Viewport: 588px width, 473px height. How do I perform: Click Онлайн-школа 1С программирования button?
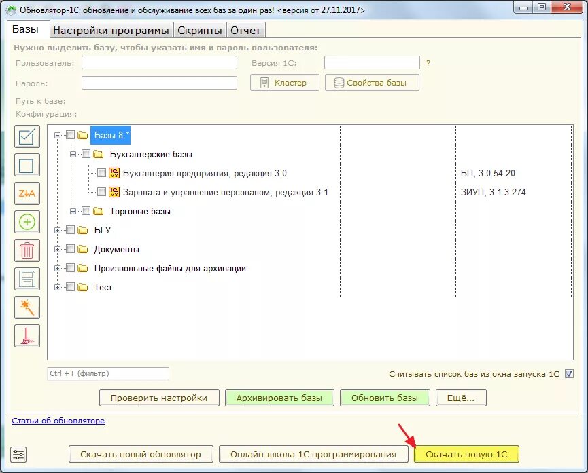(313, 454)
